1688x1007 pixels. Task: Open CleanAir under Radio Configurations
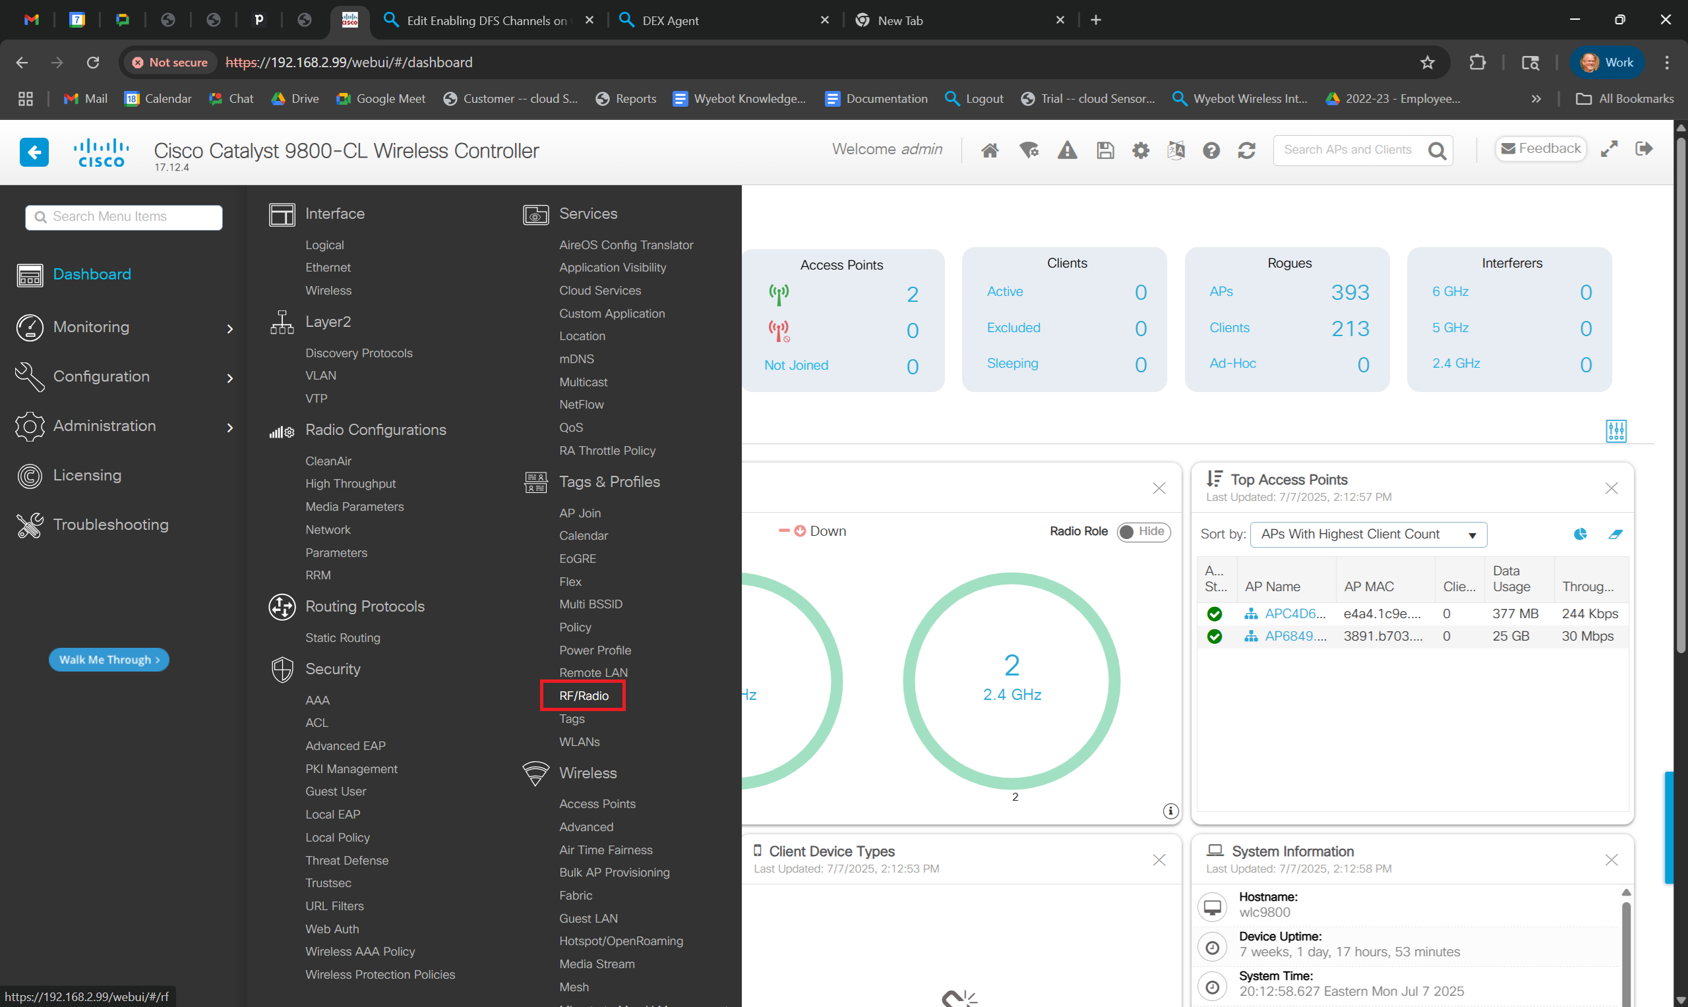328,461
